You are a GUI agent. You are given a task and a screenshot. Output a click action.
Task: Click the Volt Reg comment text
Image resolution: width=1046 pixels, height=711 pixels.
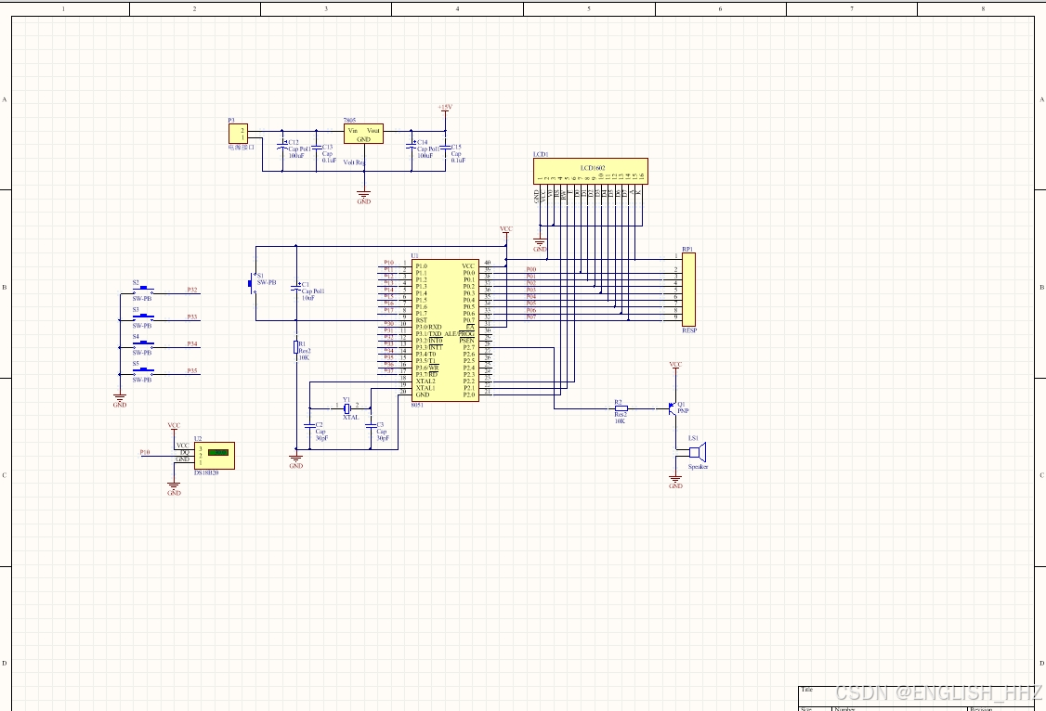tap(354, 162)
